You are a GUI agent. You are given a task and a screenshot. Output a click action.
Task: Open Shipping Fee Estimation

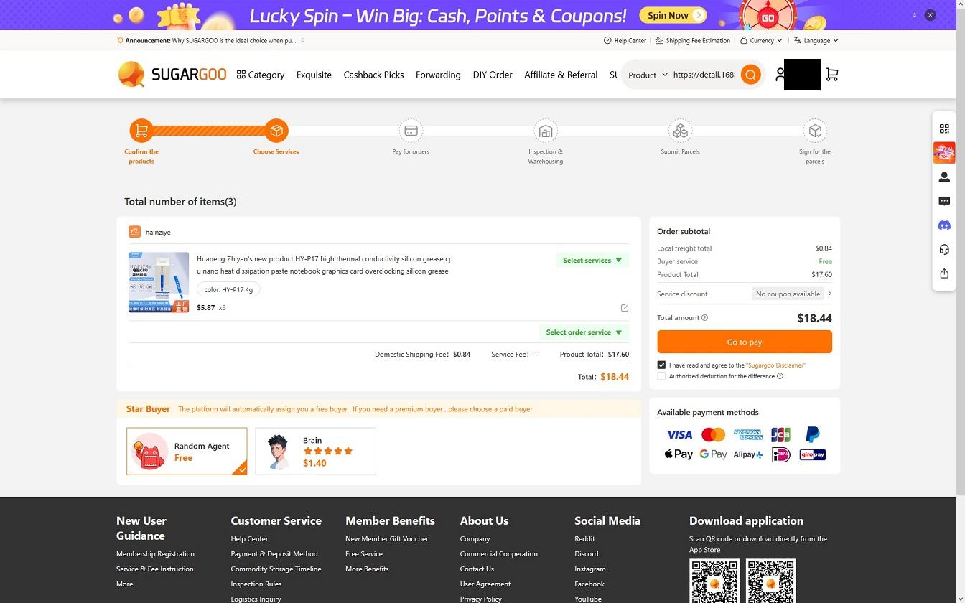point(692,41)
